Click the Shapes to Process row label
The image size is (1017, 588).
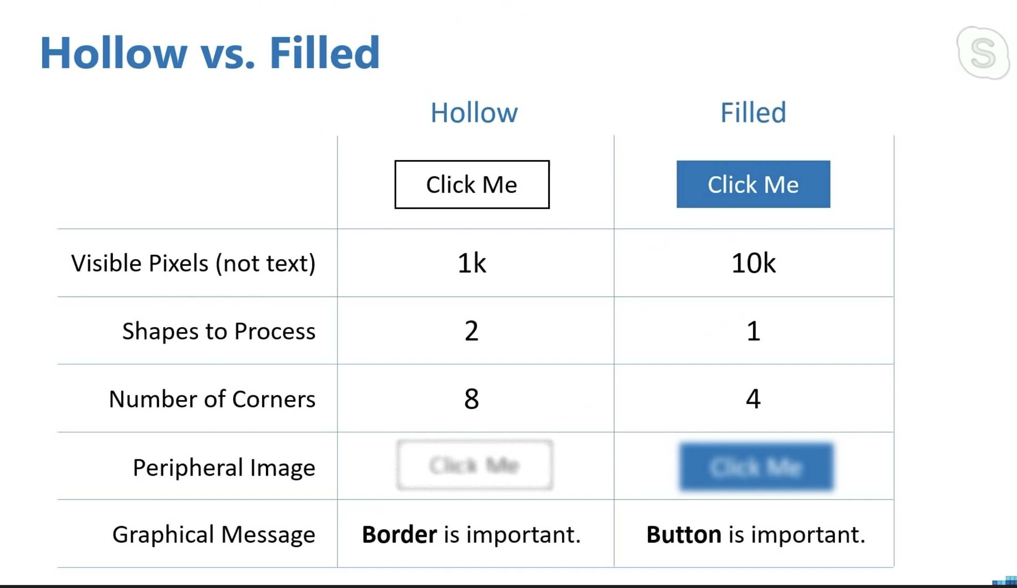(x=219, y=331)
